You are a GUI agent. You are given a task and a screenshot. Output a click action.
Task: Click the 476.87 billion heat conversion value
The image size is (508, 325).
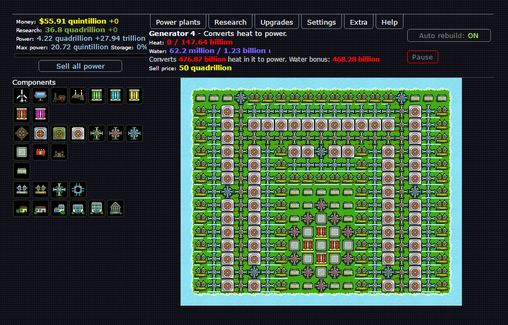[202, 60]
